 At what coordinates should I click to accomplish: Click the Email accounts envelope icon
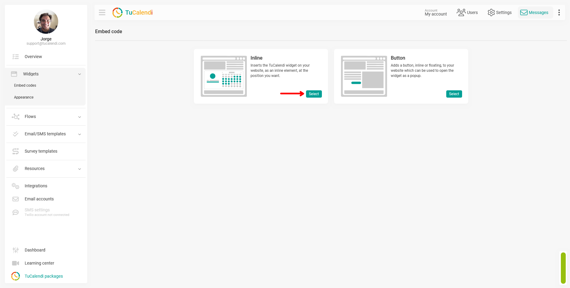tap(16, 199)
